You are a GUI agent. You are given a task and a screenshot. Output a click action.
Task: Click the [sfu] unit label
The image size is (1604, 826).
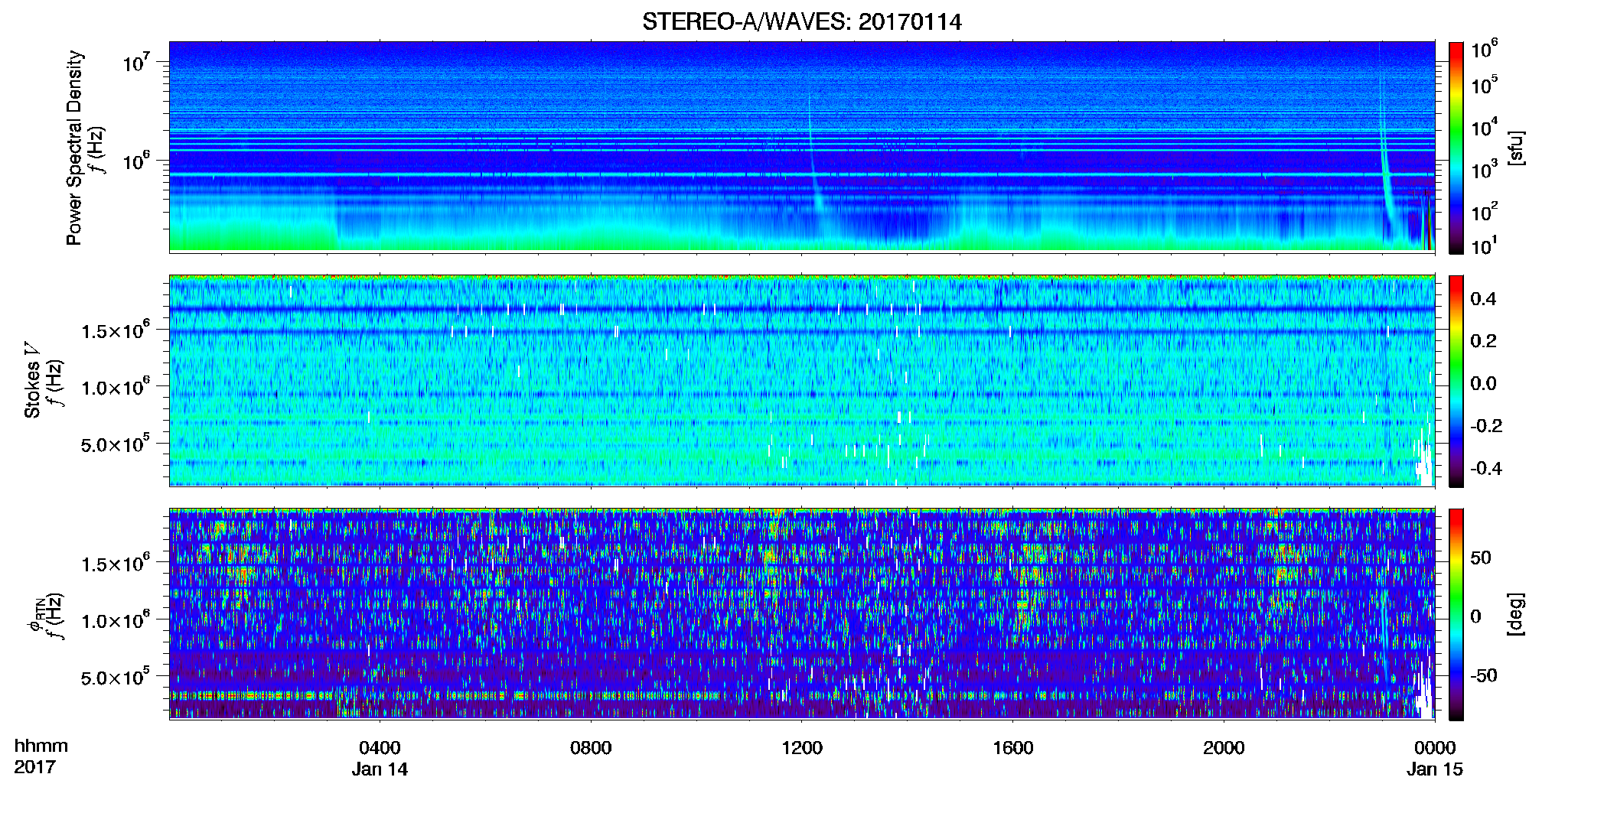(x=1516, y=148)
